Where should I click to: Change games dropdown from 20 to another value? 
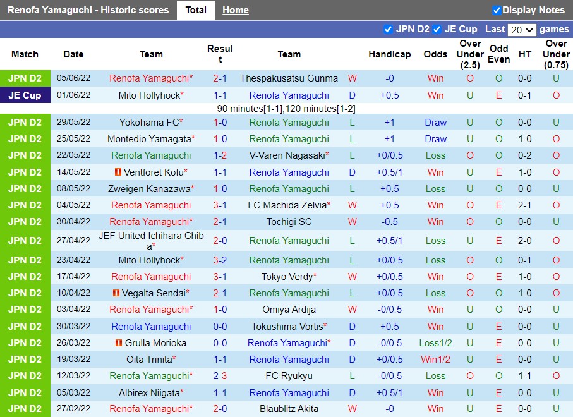click(x=523, y=29)
